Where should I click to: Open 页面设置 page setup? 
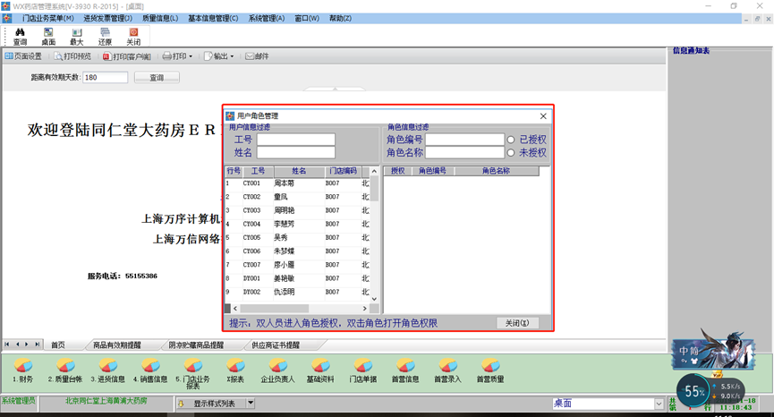tap(23, 56)
